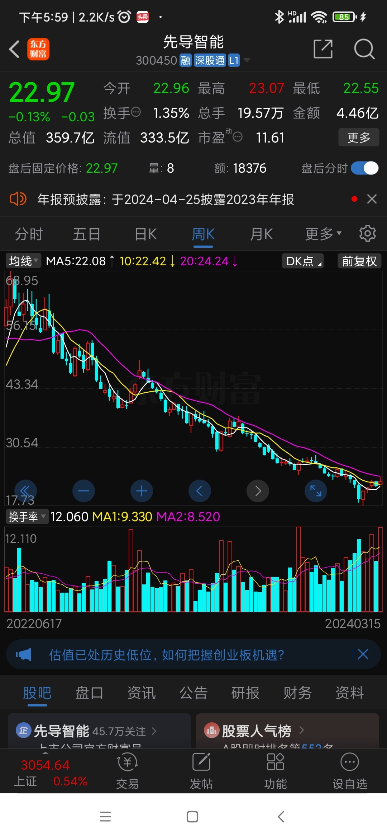Tap the back arrow icon
The width and height of the screenshot is (387, 840).
click(x=14, y=49)
